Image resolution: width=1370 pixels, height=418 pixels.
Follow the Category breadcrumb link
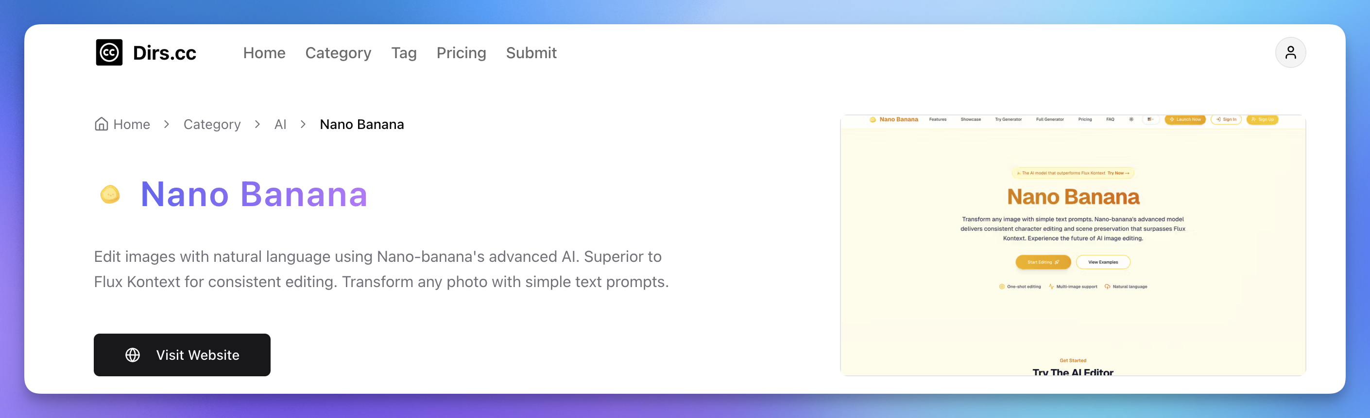[x=212, y=124]
